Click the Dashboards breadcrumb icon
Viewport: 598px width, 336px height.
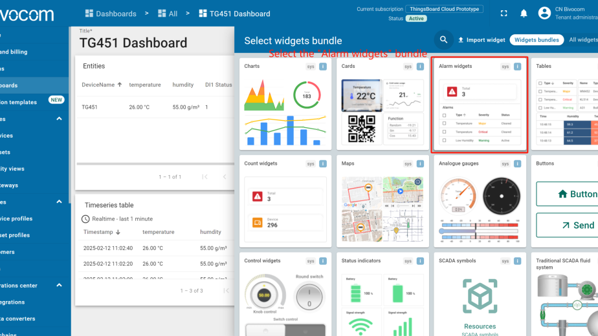coord(89,14)
